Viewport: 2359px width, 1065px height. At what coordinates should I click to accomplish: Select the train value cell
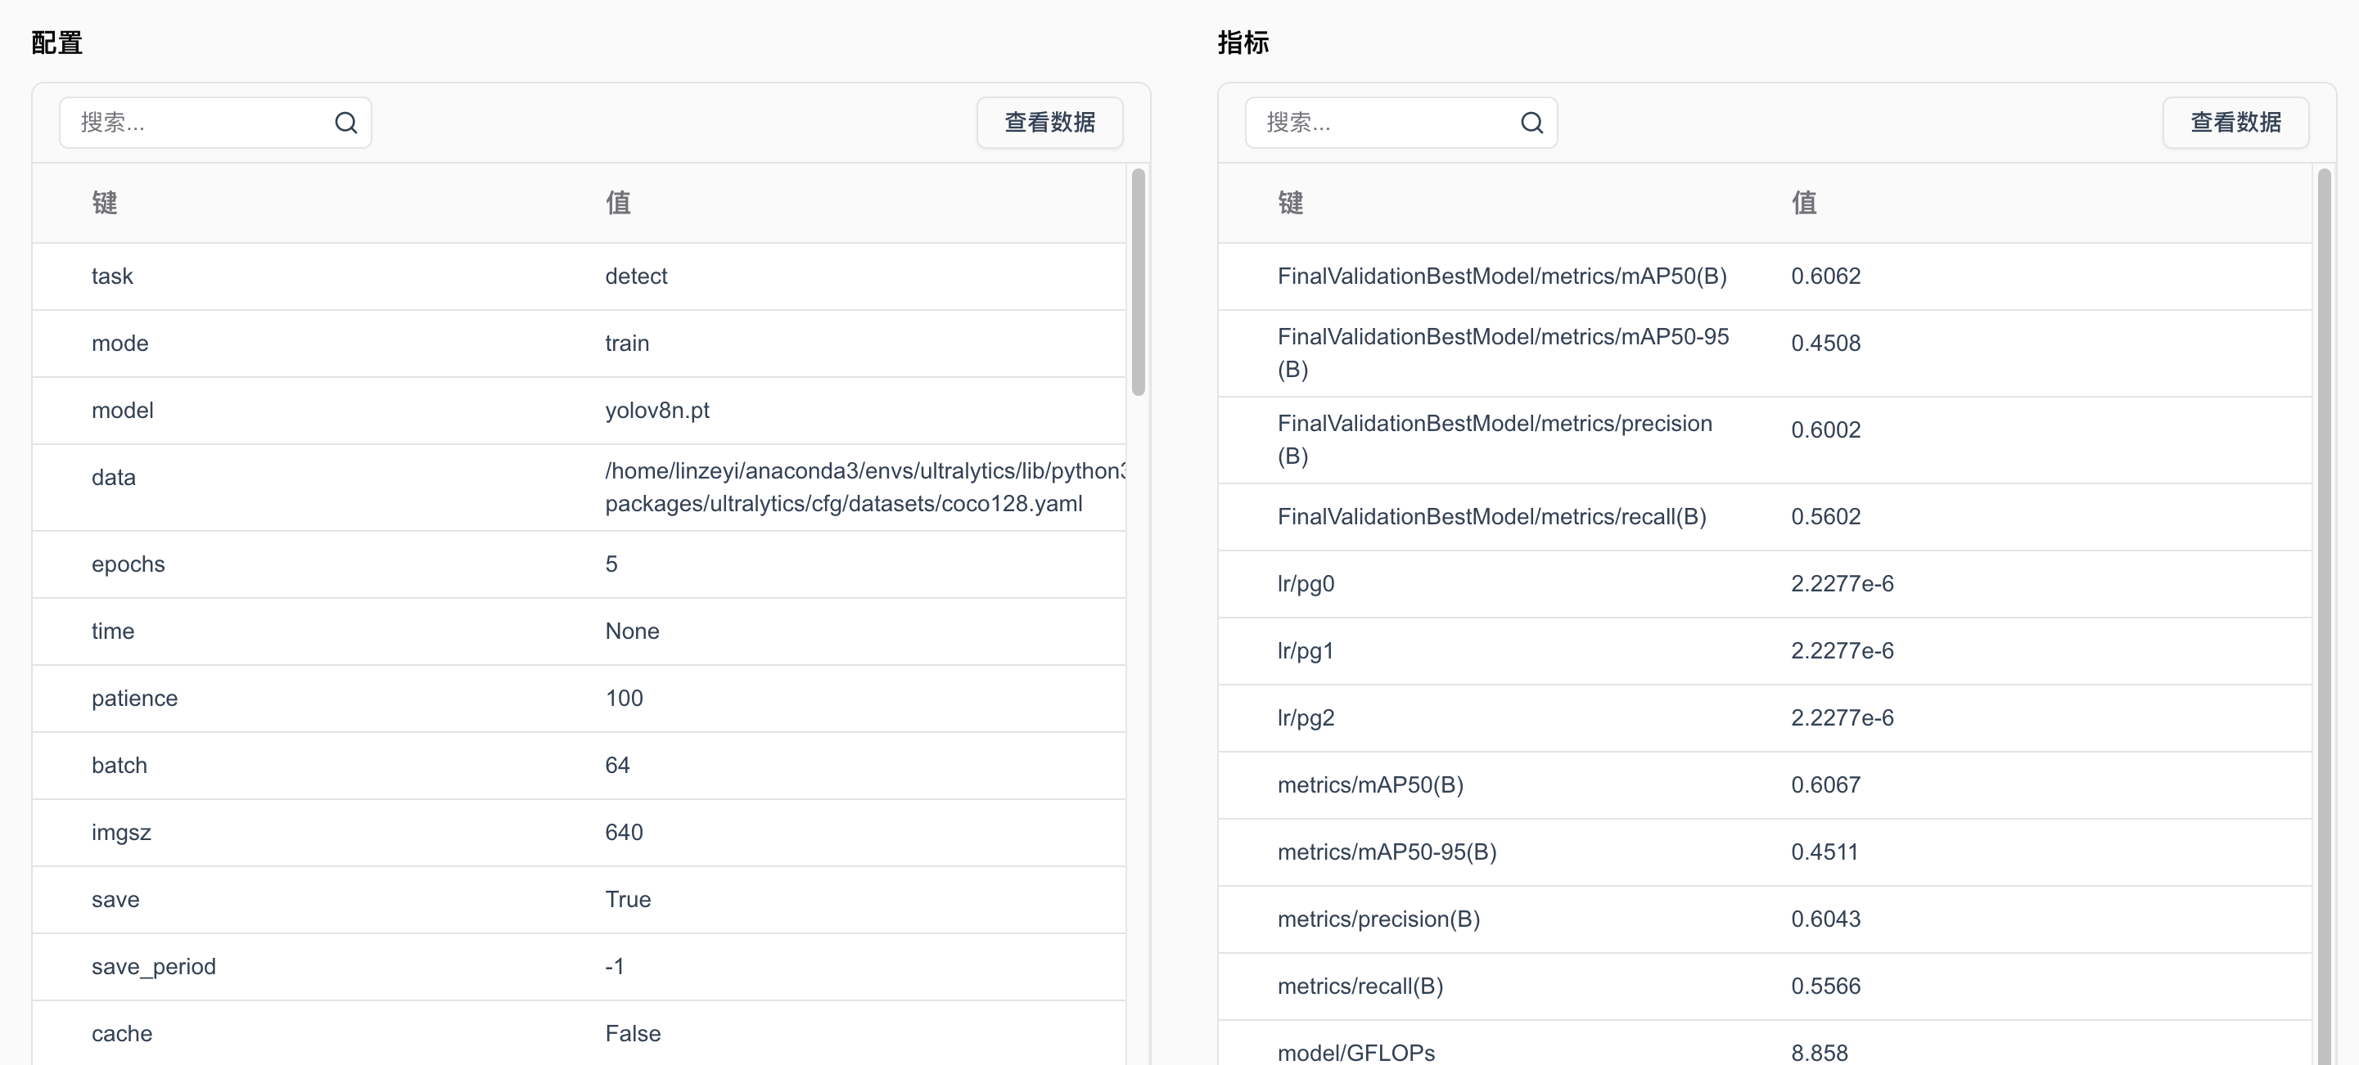pyautogui.click(x=626, y=343)
